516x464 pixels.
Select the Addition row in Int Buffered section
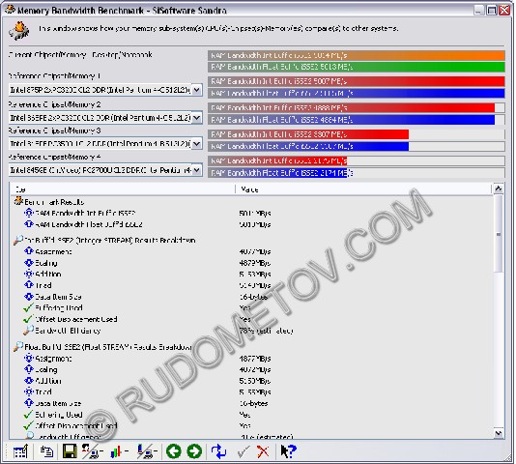click(x=48, y=274)
